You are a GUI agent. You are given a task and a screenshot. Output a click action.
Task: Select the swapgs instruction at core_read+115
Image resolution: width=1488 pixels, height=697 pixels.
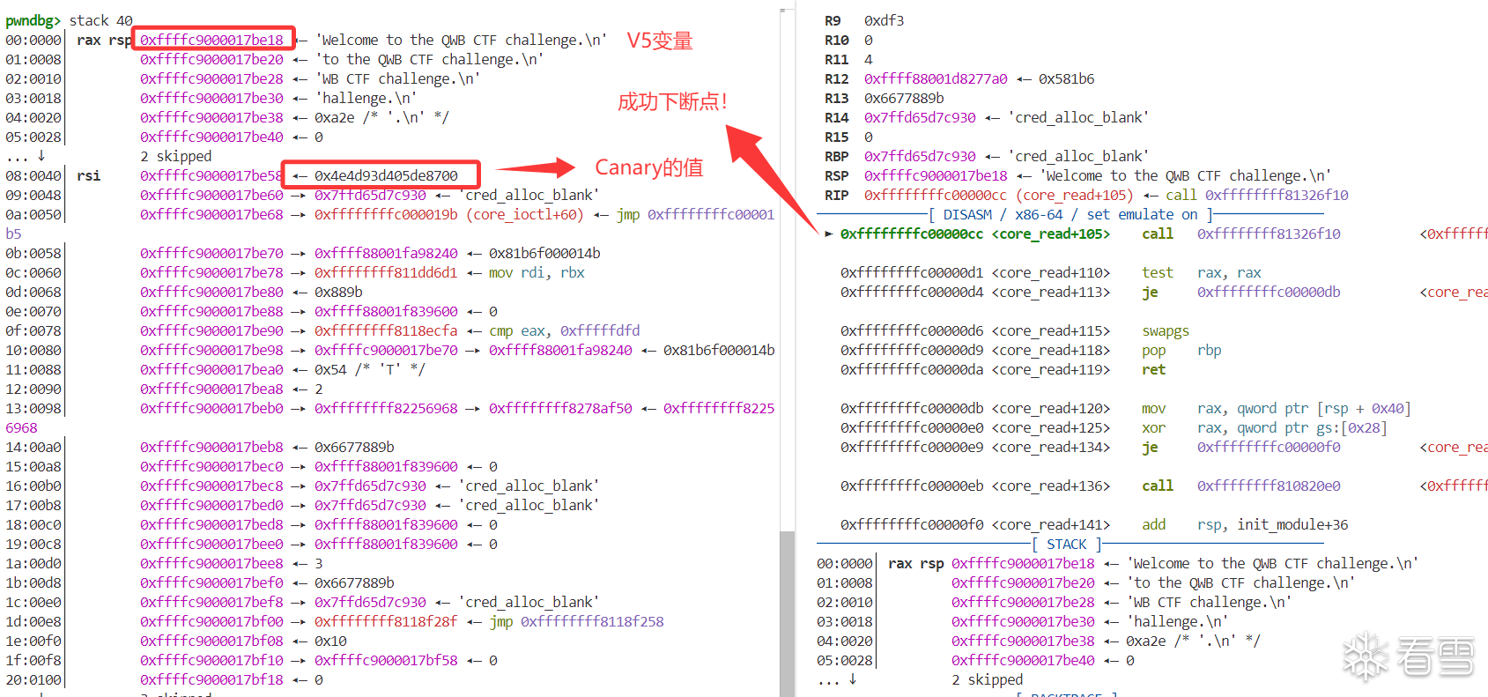click(x=1166, y=330)
